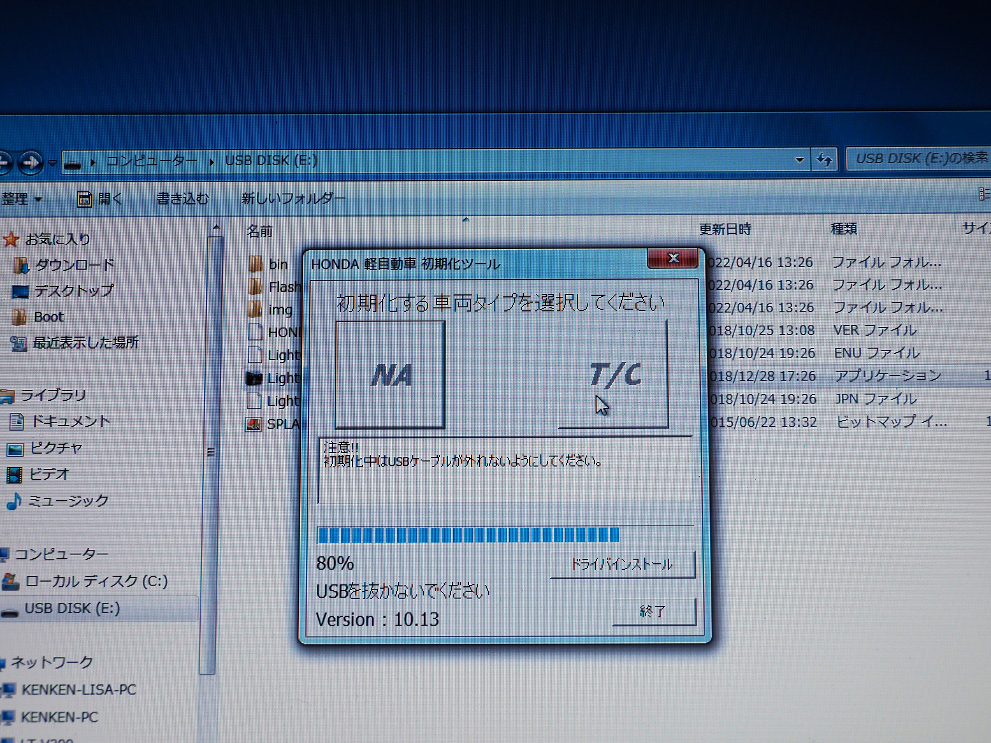Open the ドキュメント library
This screenshot has width=991, height=743.
click(70, 421)
